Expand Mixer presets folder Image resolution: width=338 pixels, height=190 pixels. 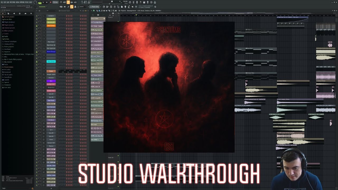[x=8, y=31]
